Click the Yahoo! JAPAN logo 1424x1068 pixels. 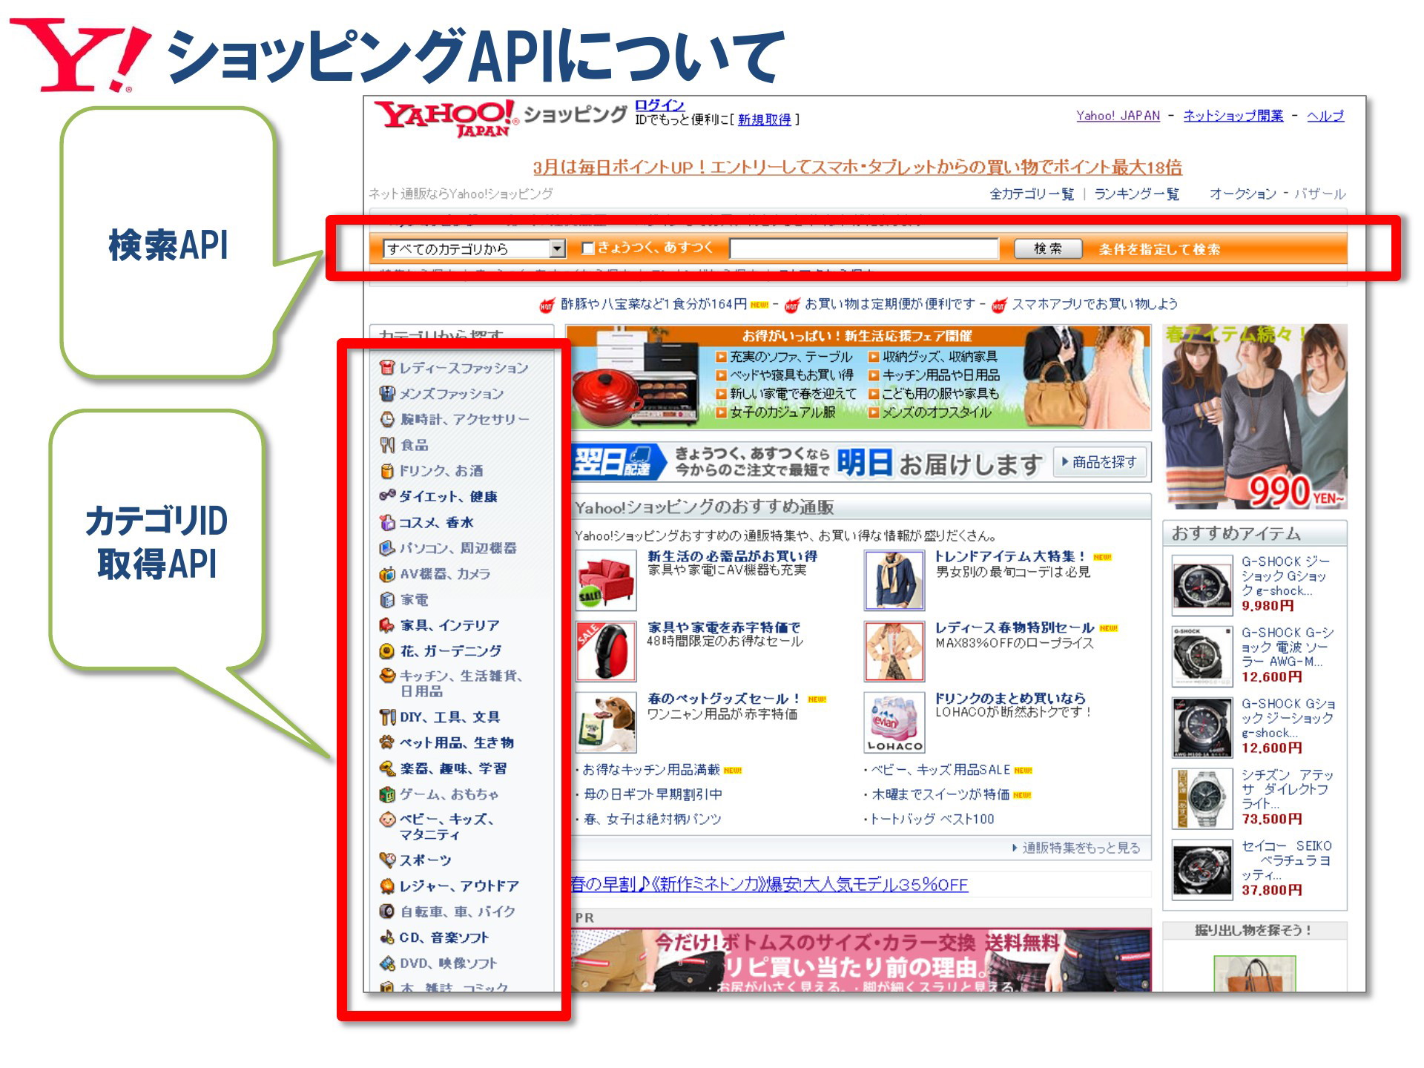446,119
